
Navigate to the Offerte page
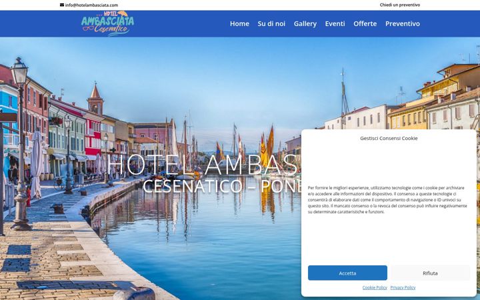point(365,23)
